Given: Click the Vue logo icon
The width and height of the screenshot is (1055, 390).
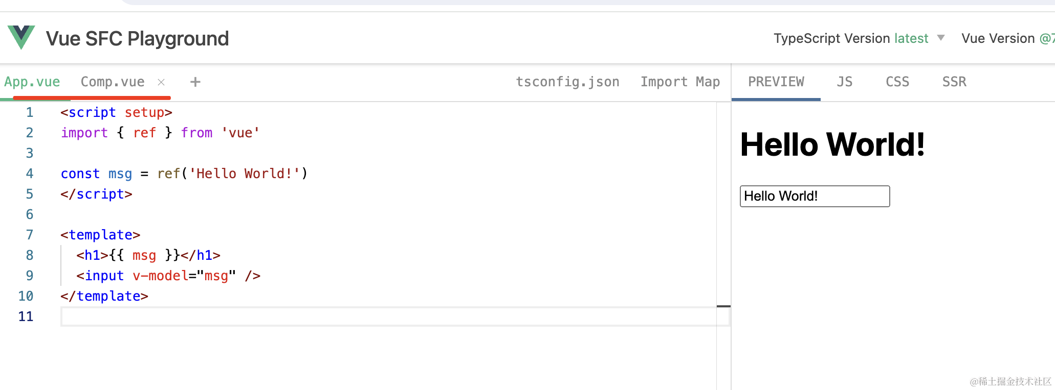Looking at the screenshot, I should [21, 37].
